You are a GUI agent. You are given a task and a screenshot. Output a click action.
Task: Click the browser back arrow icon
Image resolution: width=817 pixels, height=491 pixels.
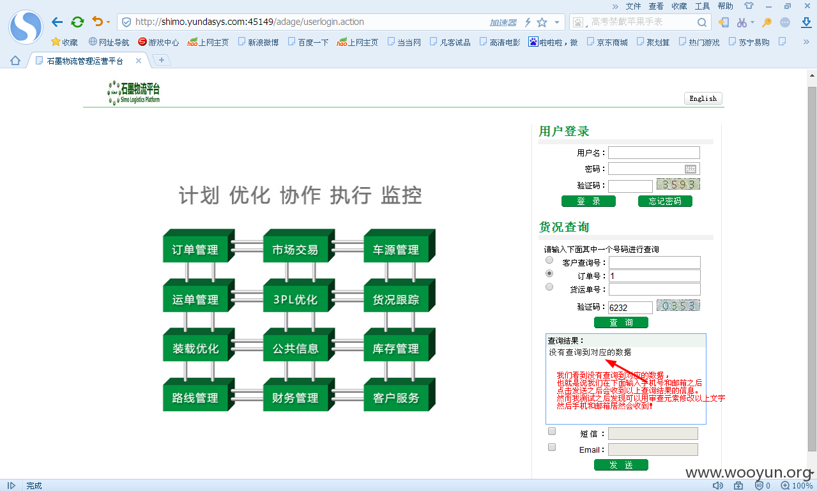57,22
